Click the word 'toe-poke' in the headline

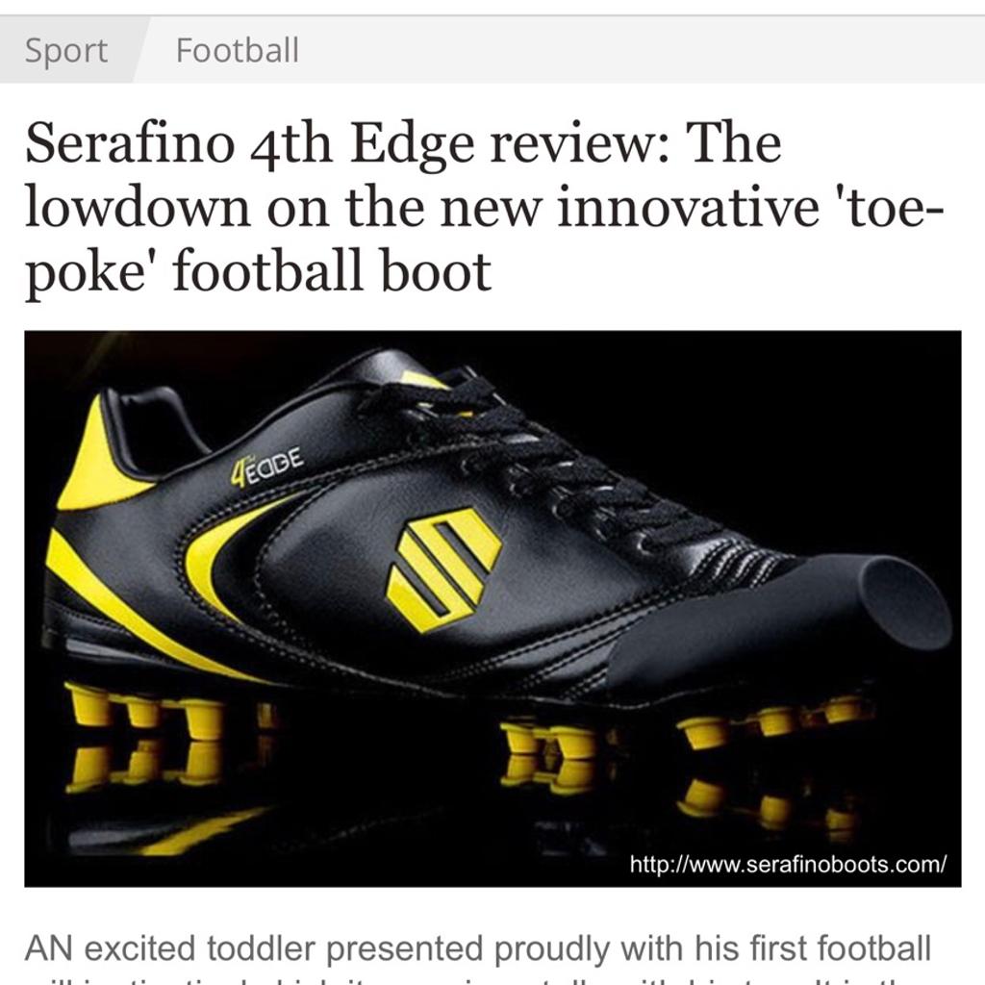[x=485, y=239]
